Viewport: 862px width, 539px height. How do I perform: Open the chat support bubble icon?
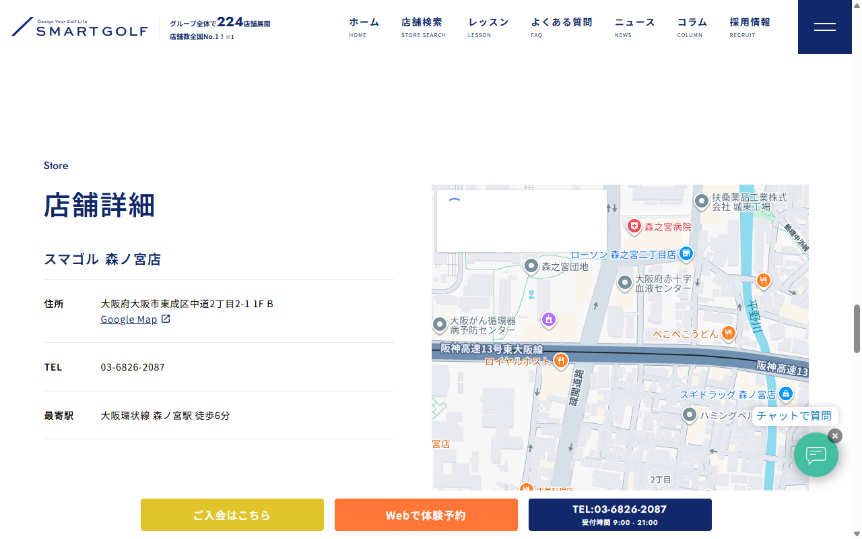(x=816, y=455)
